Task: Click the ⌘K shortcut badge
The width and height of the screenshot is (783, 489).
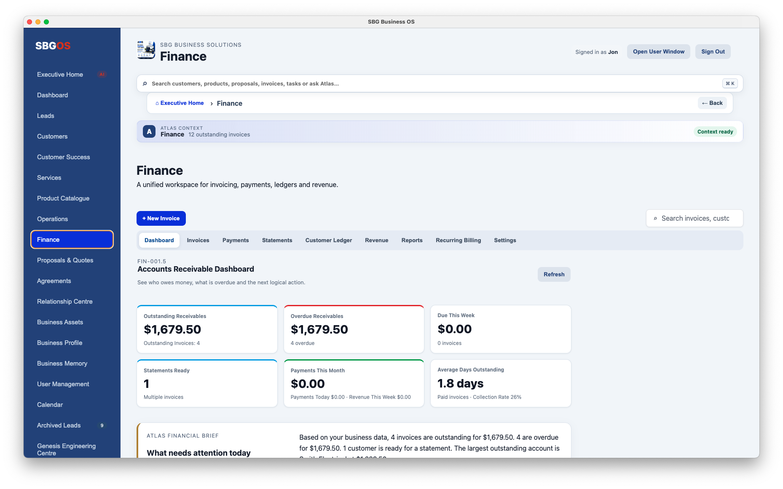Action: [x=730, y=83]
